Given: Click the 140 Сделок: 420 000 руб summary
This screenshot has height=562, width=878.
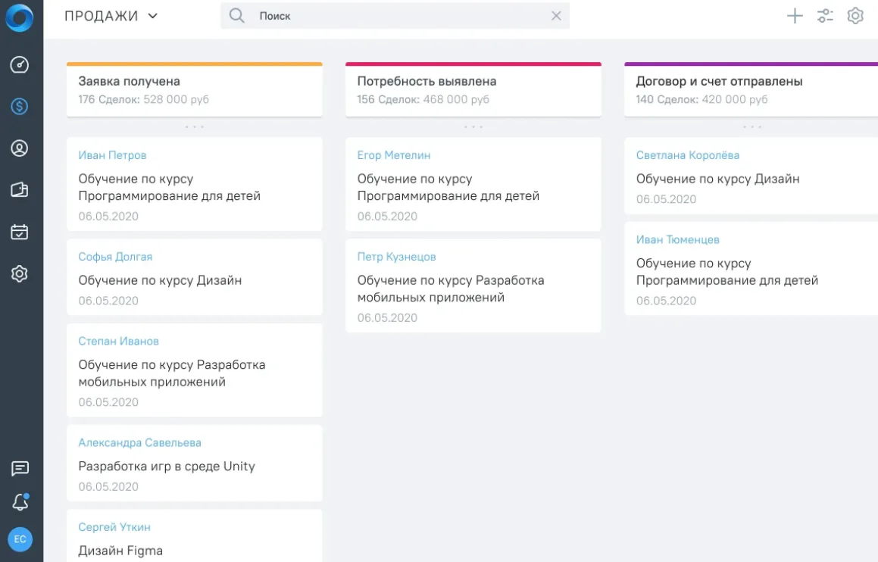Looking at the screenshot, I should pos(701,99).
